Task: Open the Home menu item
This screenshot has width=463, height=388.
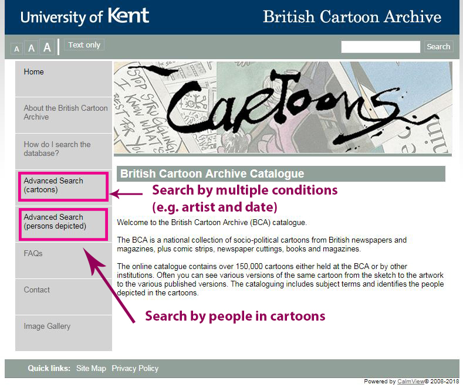Action: 33,72
